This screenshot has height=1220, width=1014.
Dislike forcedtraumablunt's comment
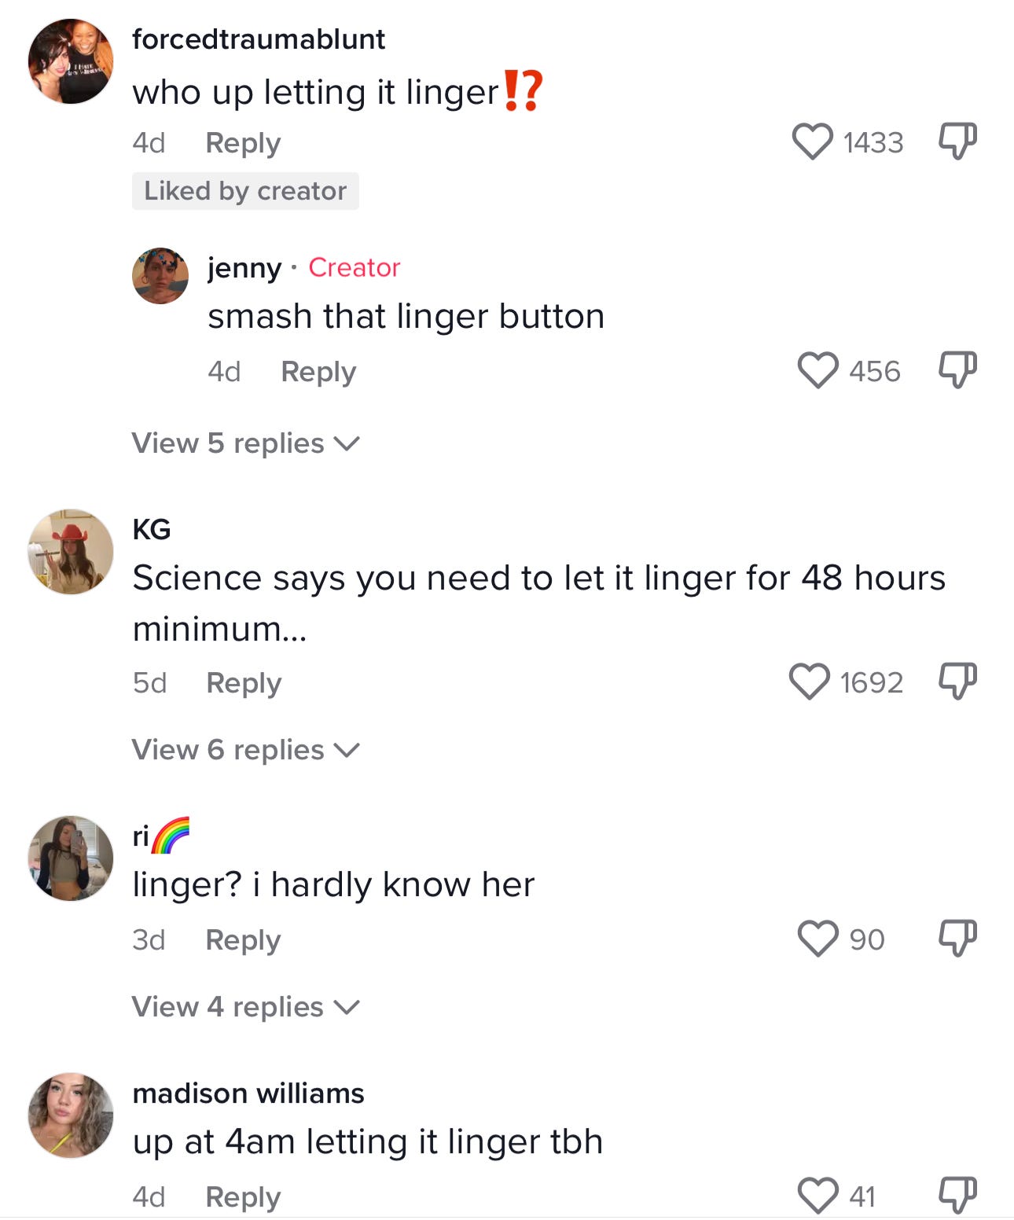coord(956,141)
